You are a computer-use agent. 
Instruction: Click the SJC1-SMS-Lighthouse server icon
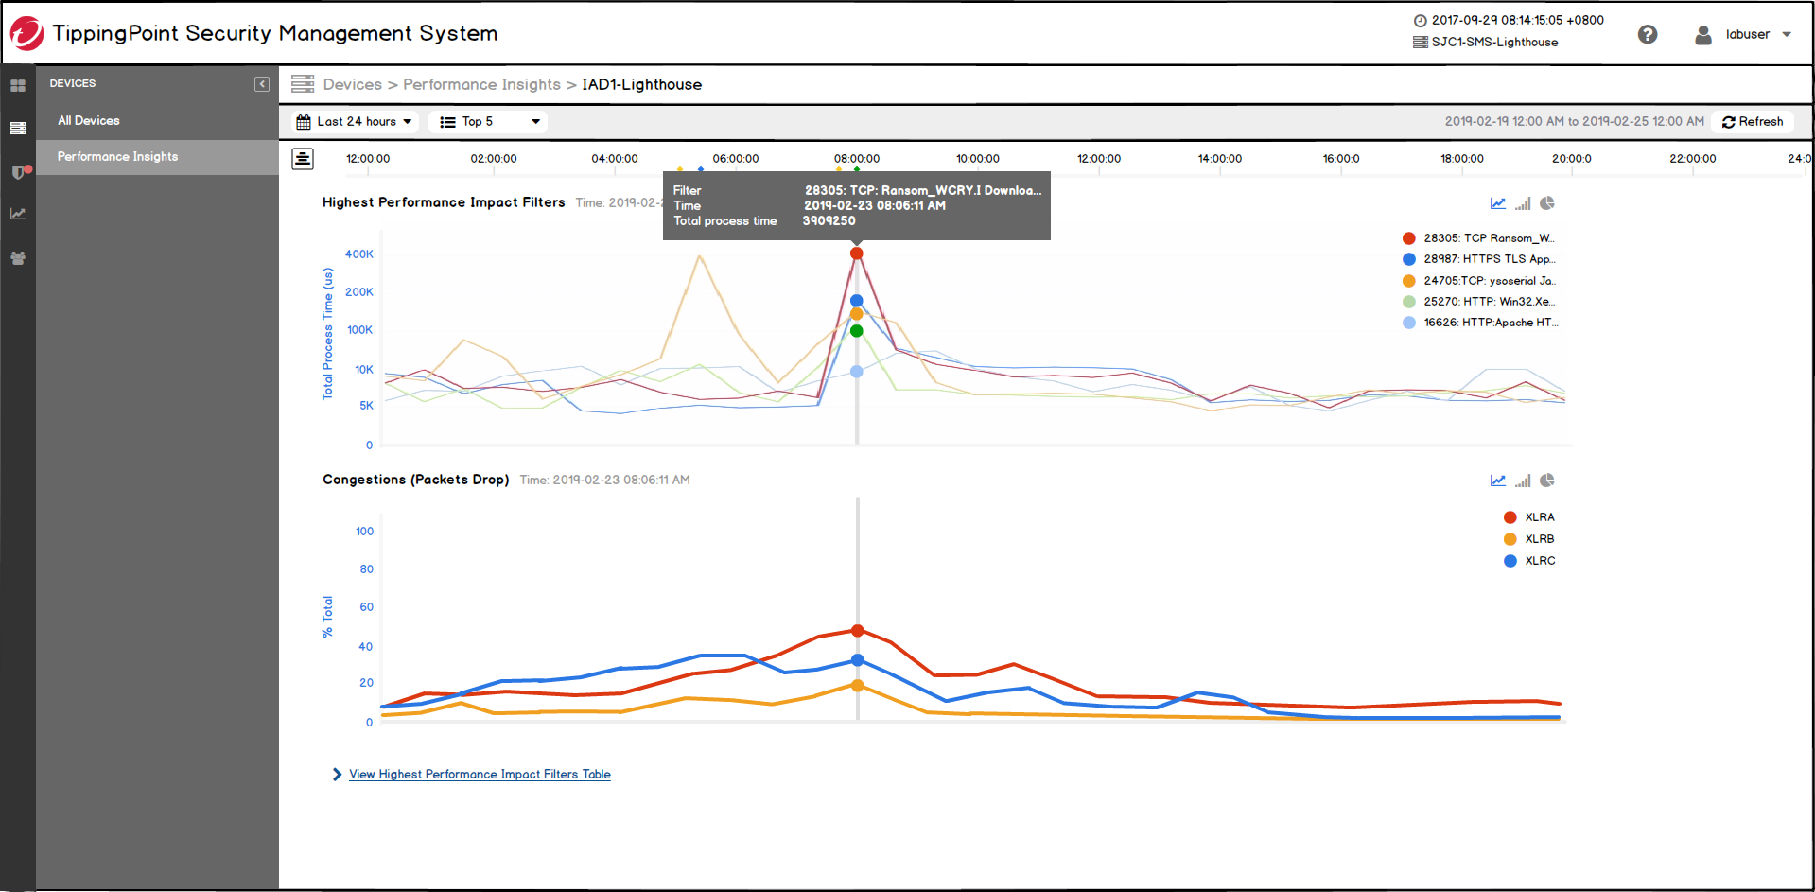point(1420,42)
